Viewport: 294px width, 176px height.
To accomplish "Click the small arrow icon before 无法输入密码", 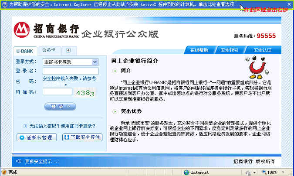I will pyautogui.click(x=25, y=126).
